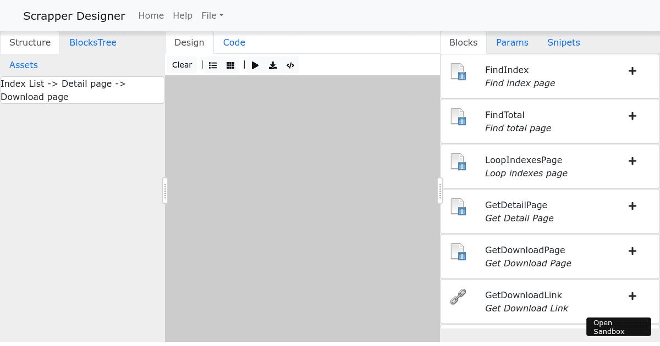This screenshot has width=660, height=346.
Task: Select the list view icon in the Design toolbar
Action: pyautogui.click(x=213, y=65)
